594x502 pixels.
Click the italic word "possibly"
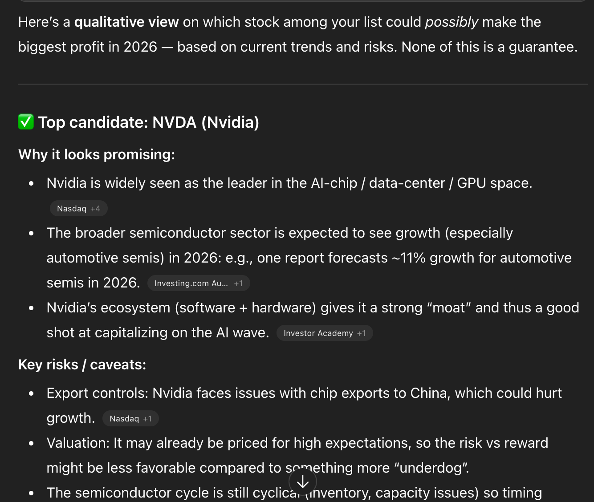[452, 22]
